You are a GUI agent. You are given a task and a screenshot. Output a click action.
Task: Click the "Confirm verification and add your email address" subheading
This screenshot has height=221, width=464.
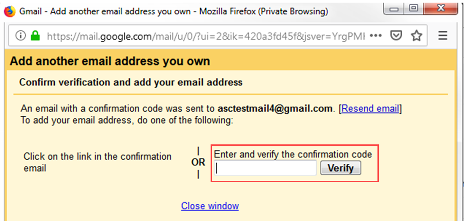(x=131, y=82)
